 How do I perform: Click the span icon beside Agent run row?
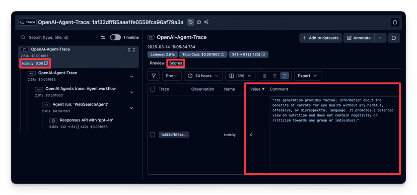click(46, 105)
